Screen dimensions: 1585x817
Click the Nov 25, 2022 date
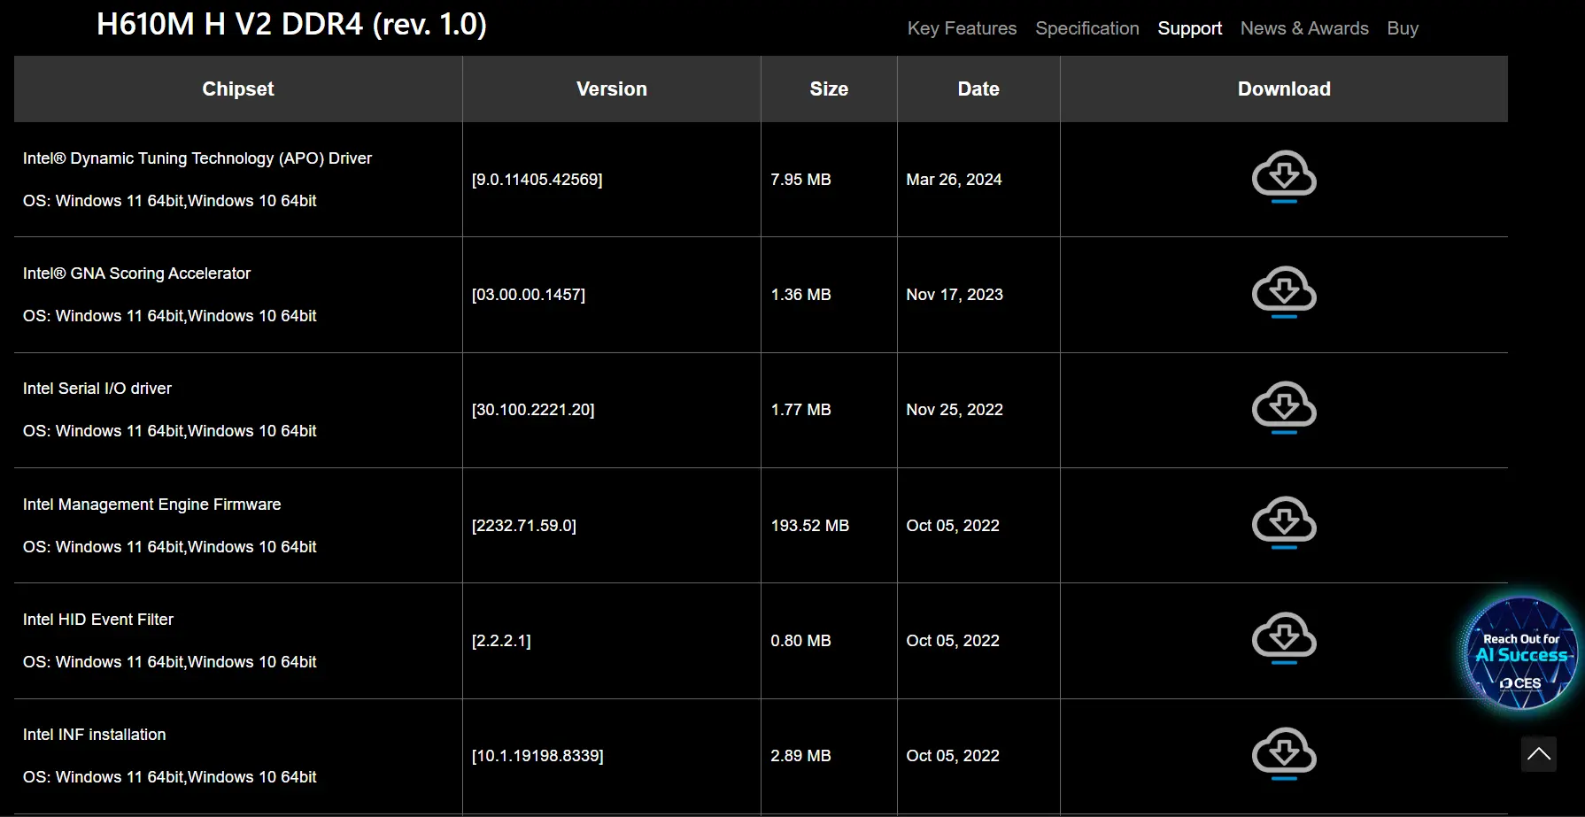click(955, 410)
